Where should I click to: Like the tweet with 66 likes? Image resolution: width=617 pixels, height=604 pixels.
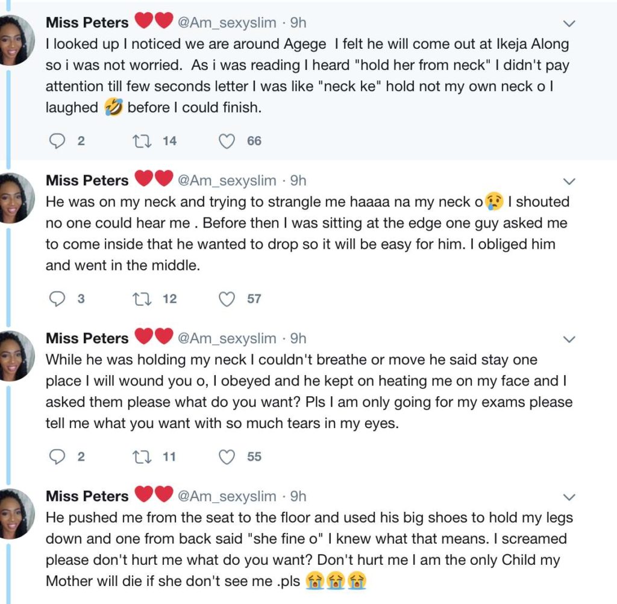226,141
